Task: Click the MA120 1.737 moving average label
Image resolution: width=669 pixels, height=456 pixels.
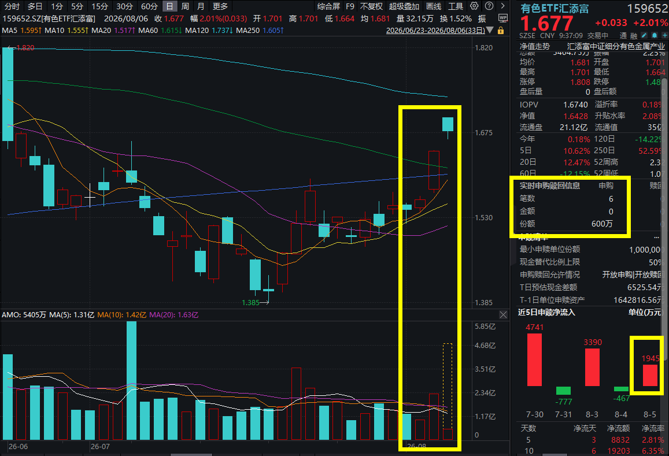Action: coord(209,31)
